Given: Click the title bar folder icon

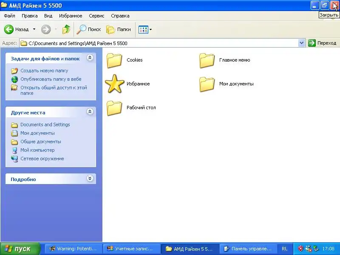Looking at the screenshot, I should [4, 5].
